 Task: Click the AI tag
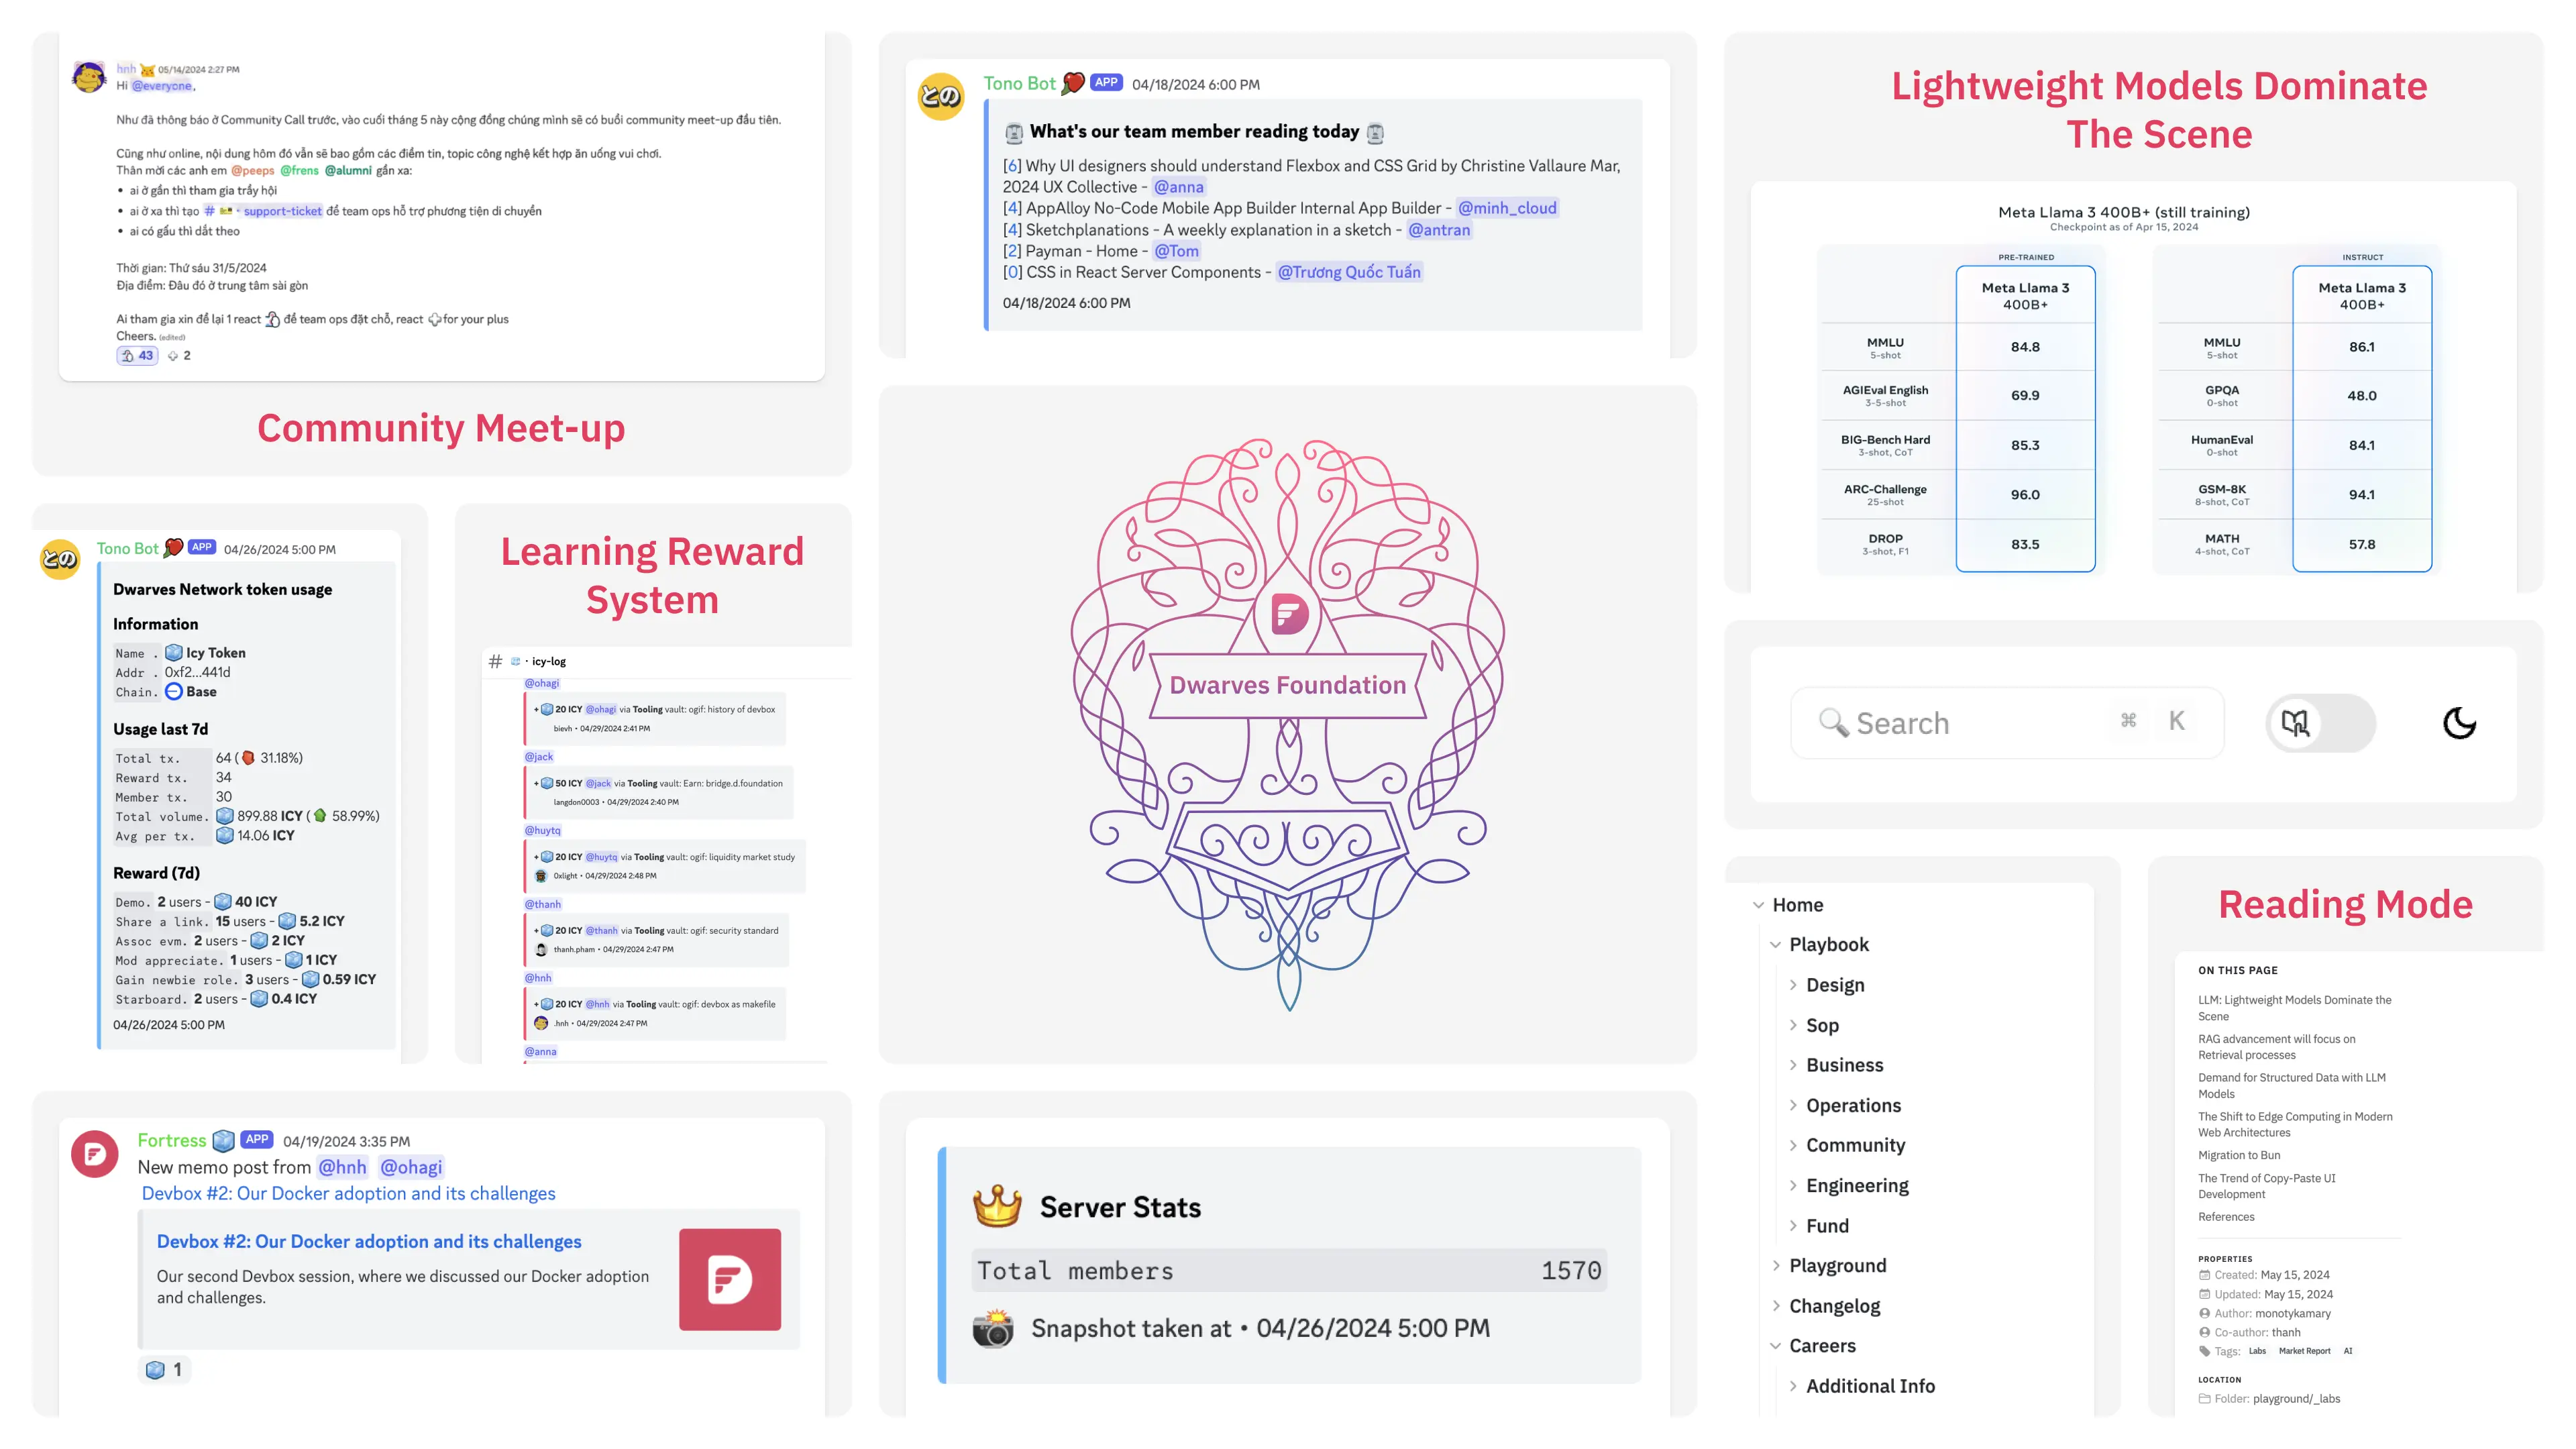tap(2348, 1351)
